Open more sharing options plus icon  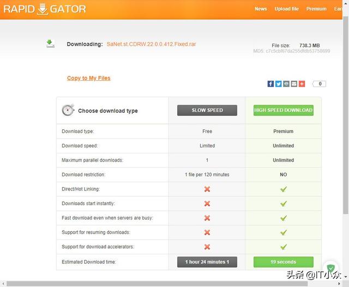[x=302, y=83]
